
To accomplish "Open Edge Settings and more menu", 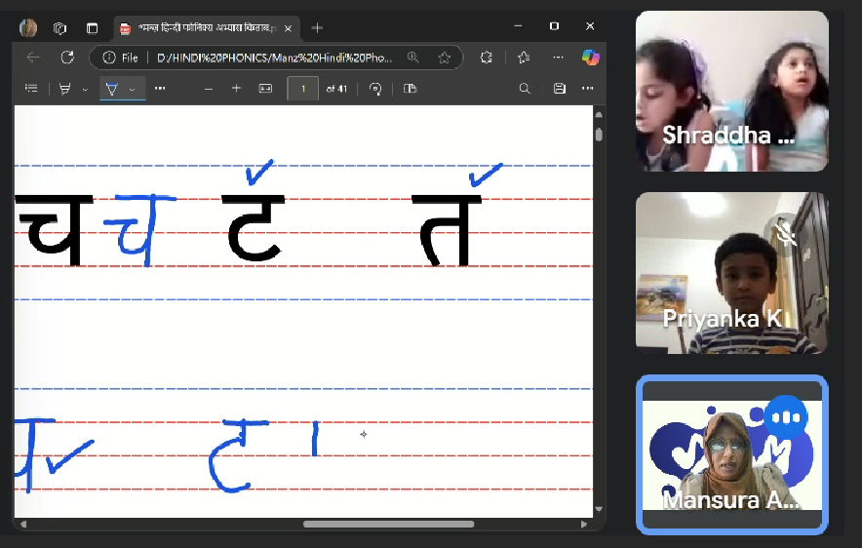I will (x=558, y=58).
